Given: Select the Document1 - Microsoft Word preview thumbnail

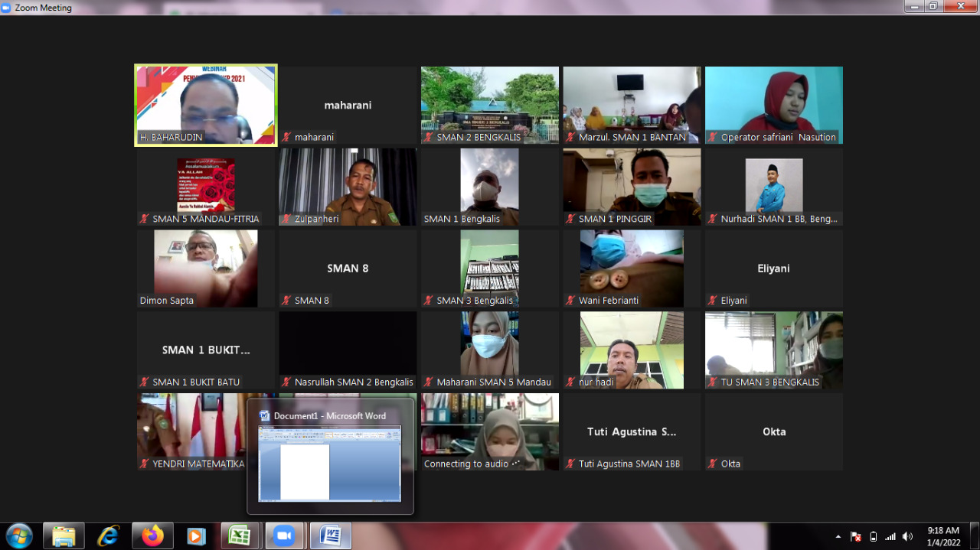Looking at the screenshot, I should coord(330,464).
